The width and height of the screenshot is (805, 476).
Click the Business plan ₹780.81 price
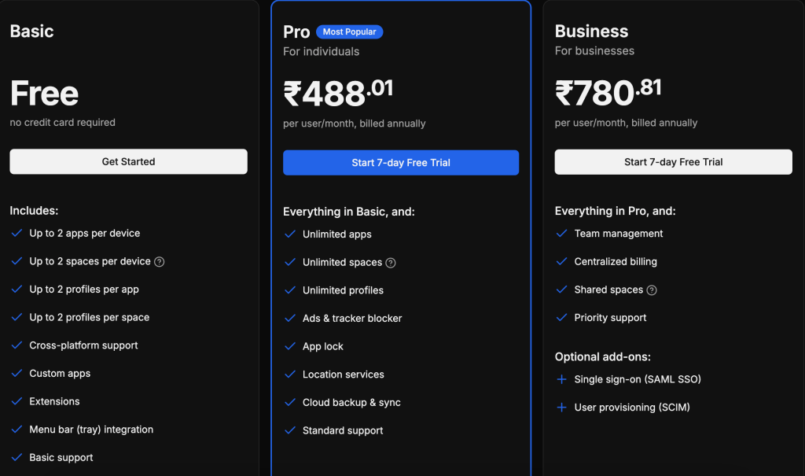[x=608, y=93]
